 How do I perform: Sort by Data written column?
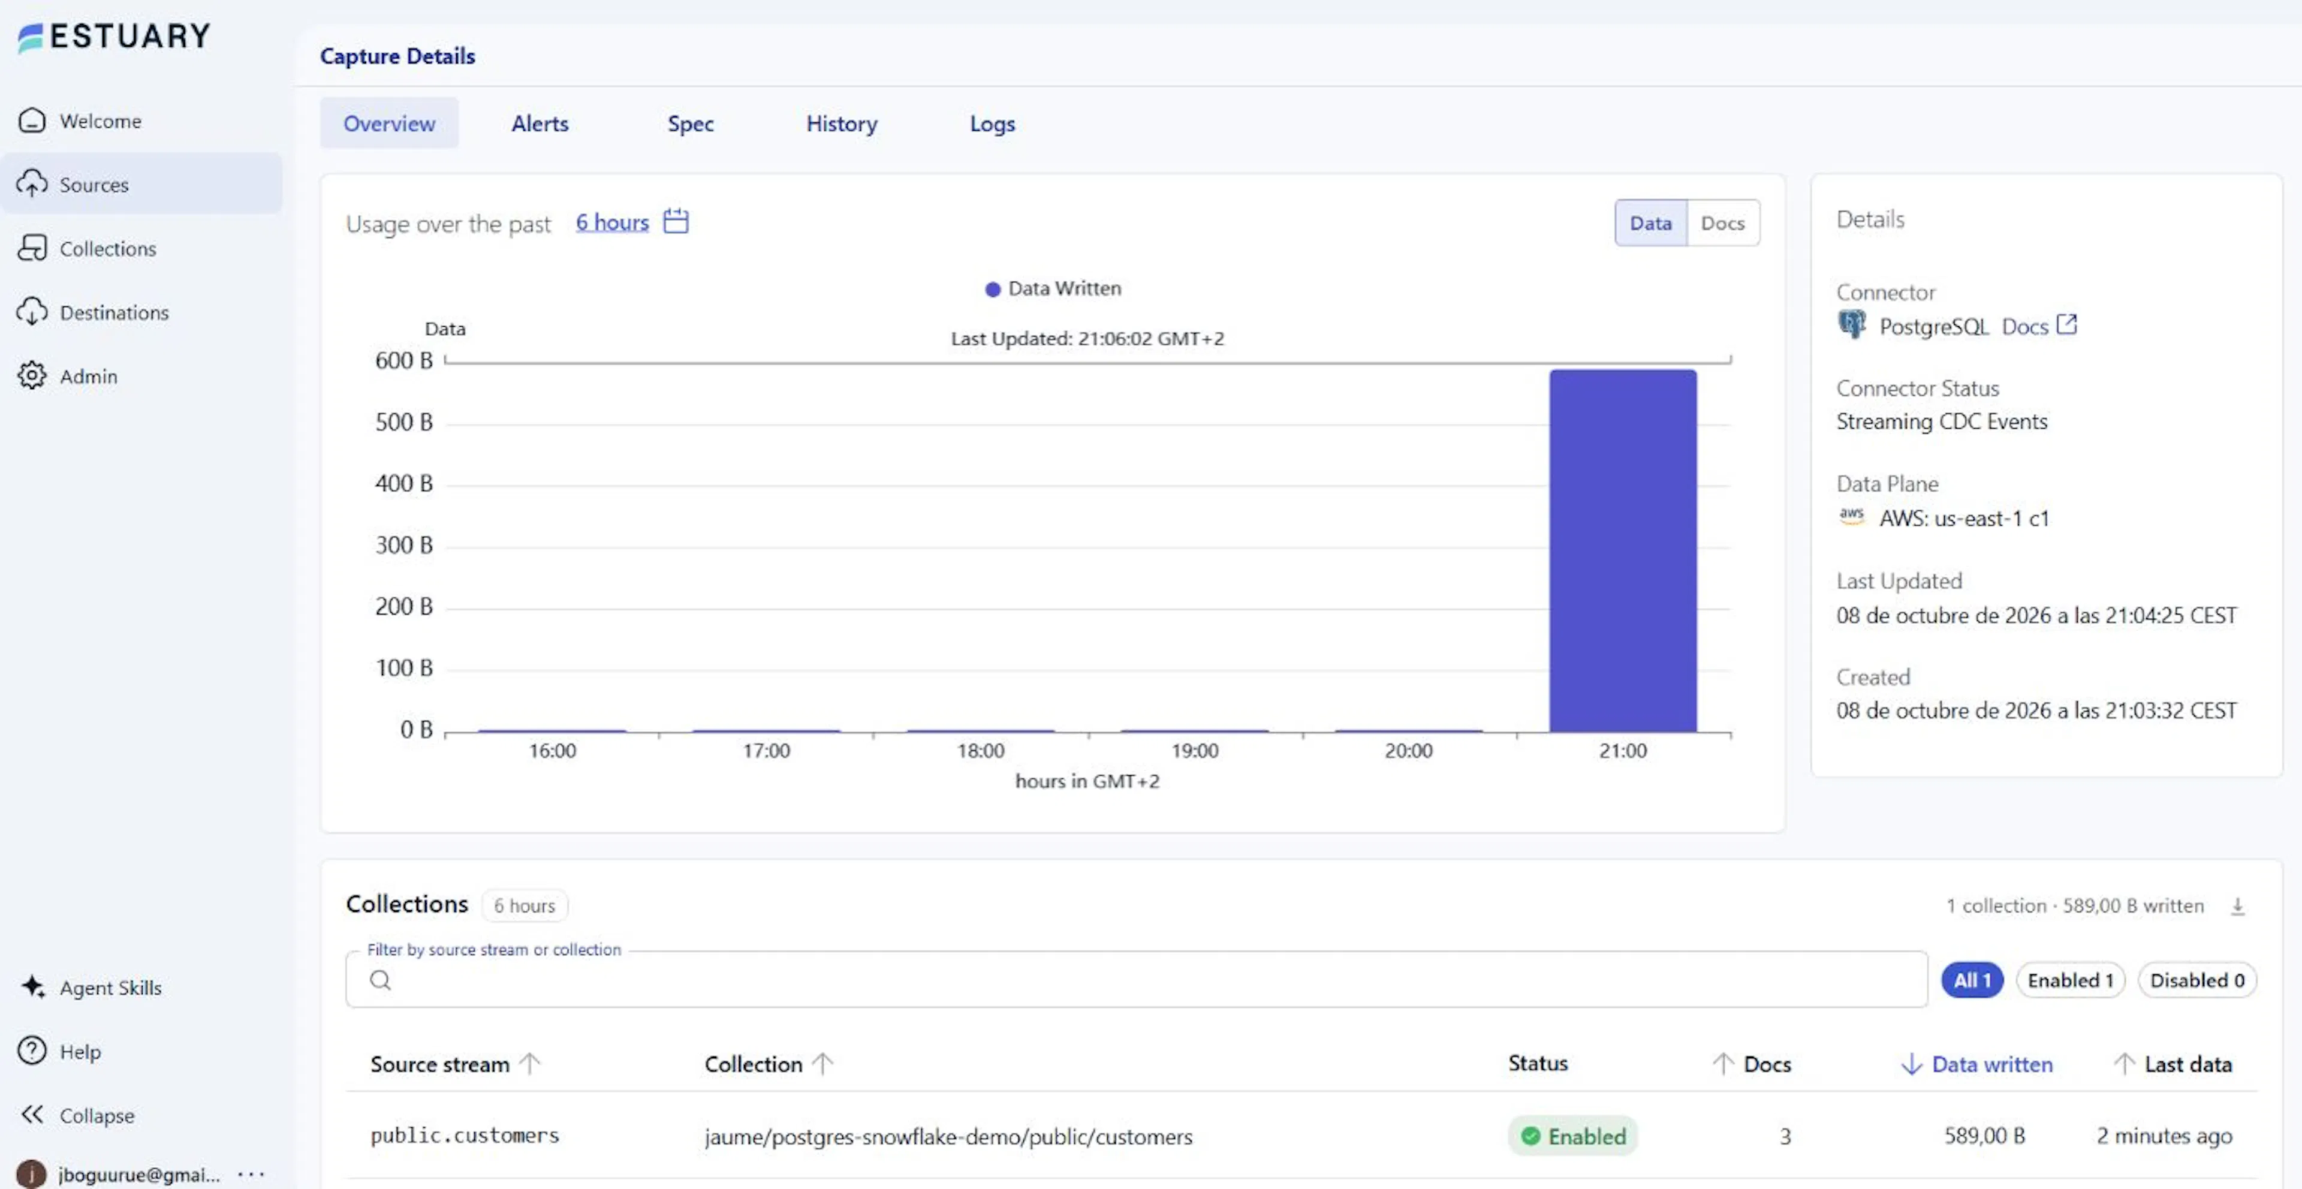coord(1976,1064)
